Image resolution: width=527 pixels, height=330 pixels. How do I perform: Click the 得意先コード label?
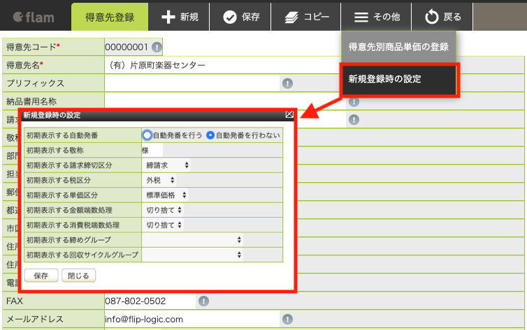point(33,47)
